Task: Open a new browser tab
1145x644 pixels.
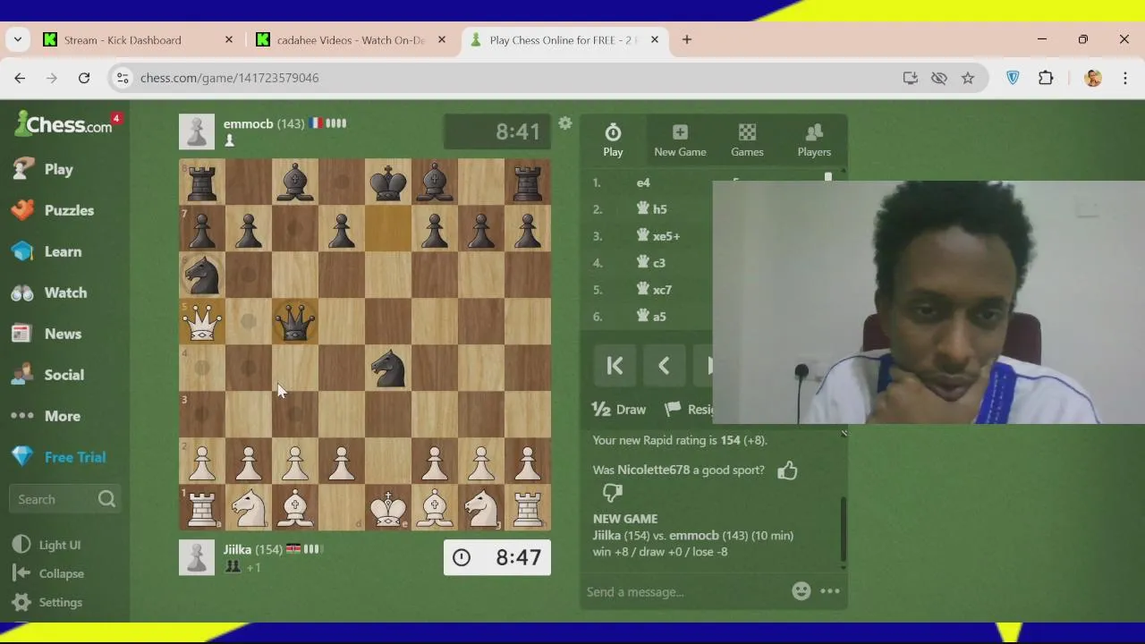Action: (687, 39)
